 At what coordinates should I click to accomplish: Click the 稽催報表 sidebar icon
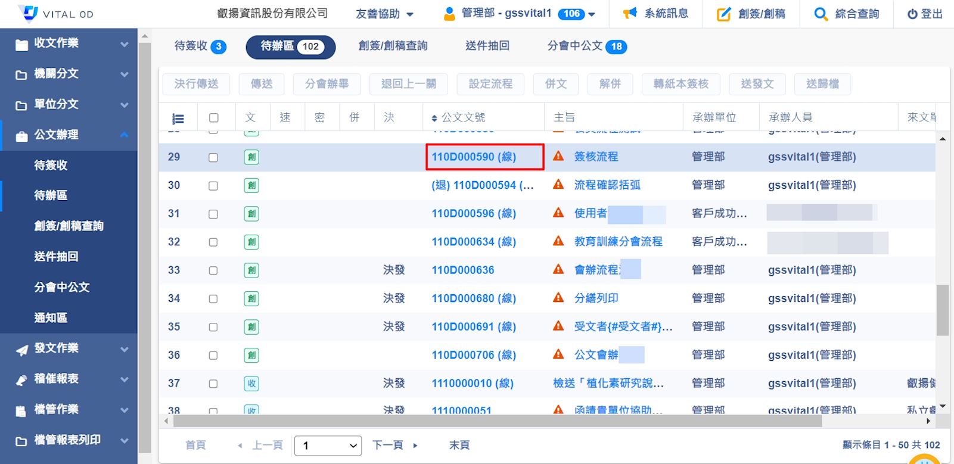[x=21, y=380]
